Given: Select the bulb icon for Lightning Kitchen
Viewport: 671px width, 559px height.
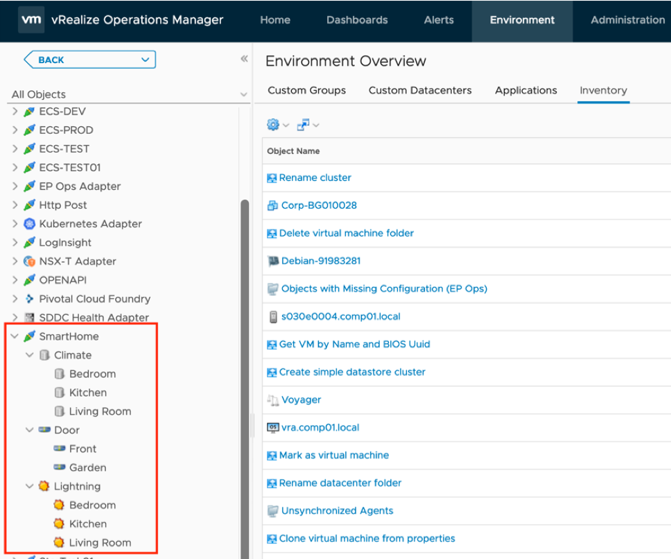Looking at the screenshot, I should [59, 524].
